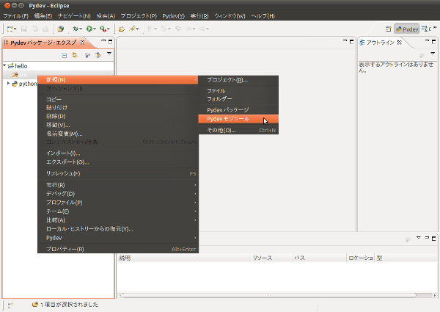Open the Pydev(Y) menu in the menu bar
Image resolution: width=440 pixels, height=312 pixels.
(173, 16)
